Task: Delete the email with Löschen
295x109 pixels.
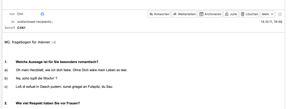Action: point(249,14)
